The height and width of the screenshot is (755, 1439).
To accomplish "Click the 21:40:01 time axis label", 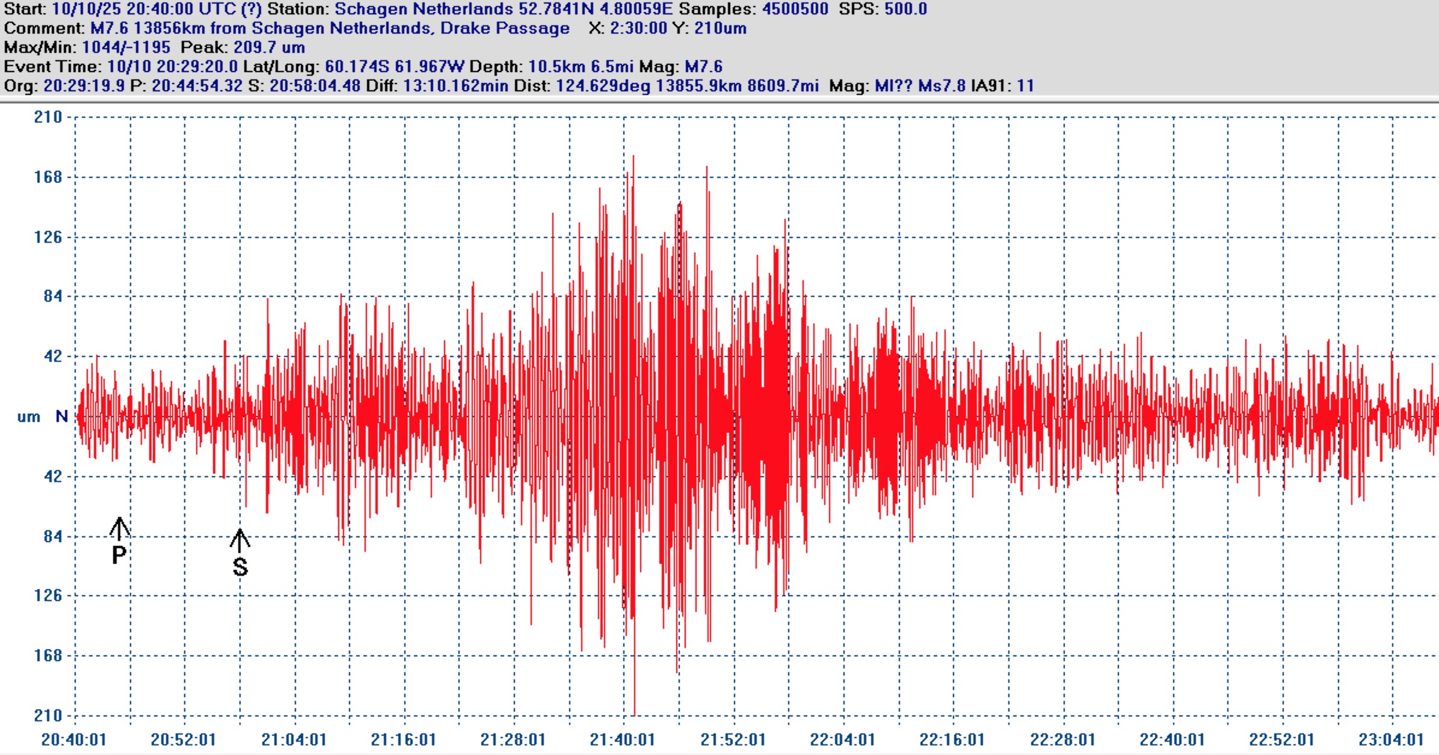I will coord(622,739).
